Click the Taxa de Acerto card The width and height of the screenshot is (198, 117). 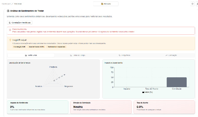pyautogui.click(x=164, y=107)
